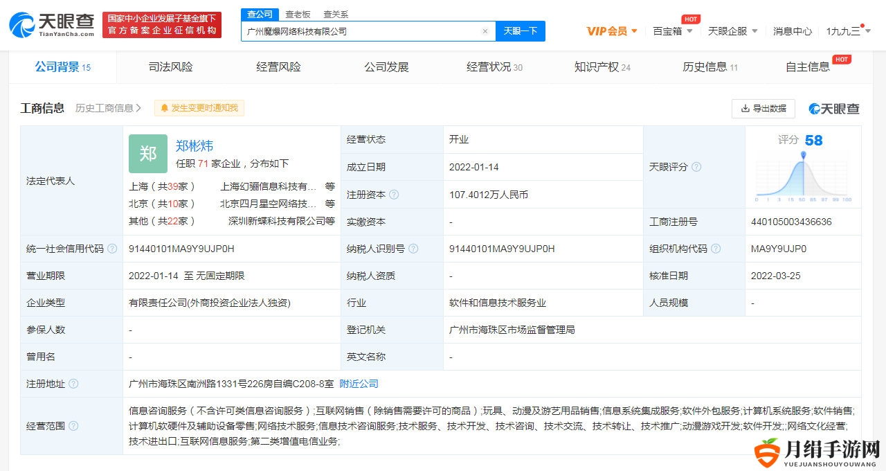The height and width of the screenshot is (471, 886).
Task: Open the VIP会员 dropdown
Action: click(612, 31)
